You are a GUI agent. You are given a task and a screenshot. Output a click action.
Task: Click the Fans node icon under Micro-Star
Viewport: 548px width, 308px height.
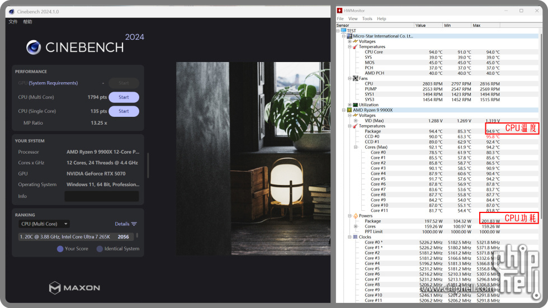tap(356, 78)
